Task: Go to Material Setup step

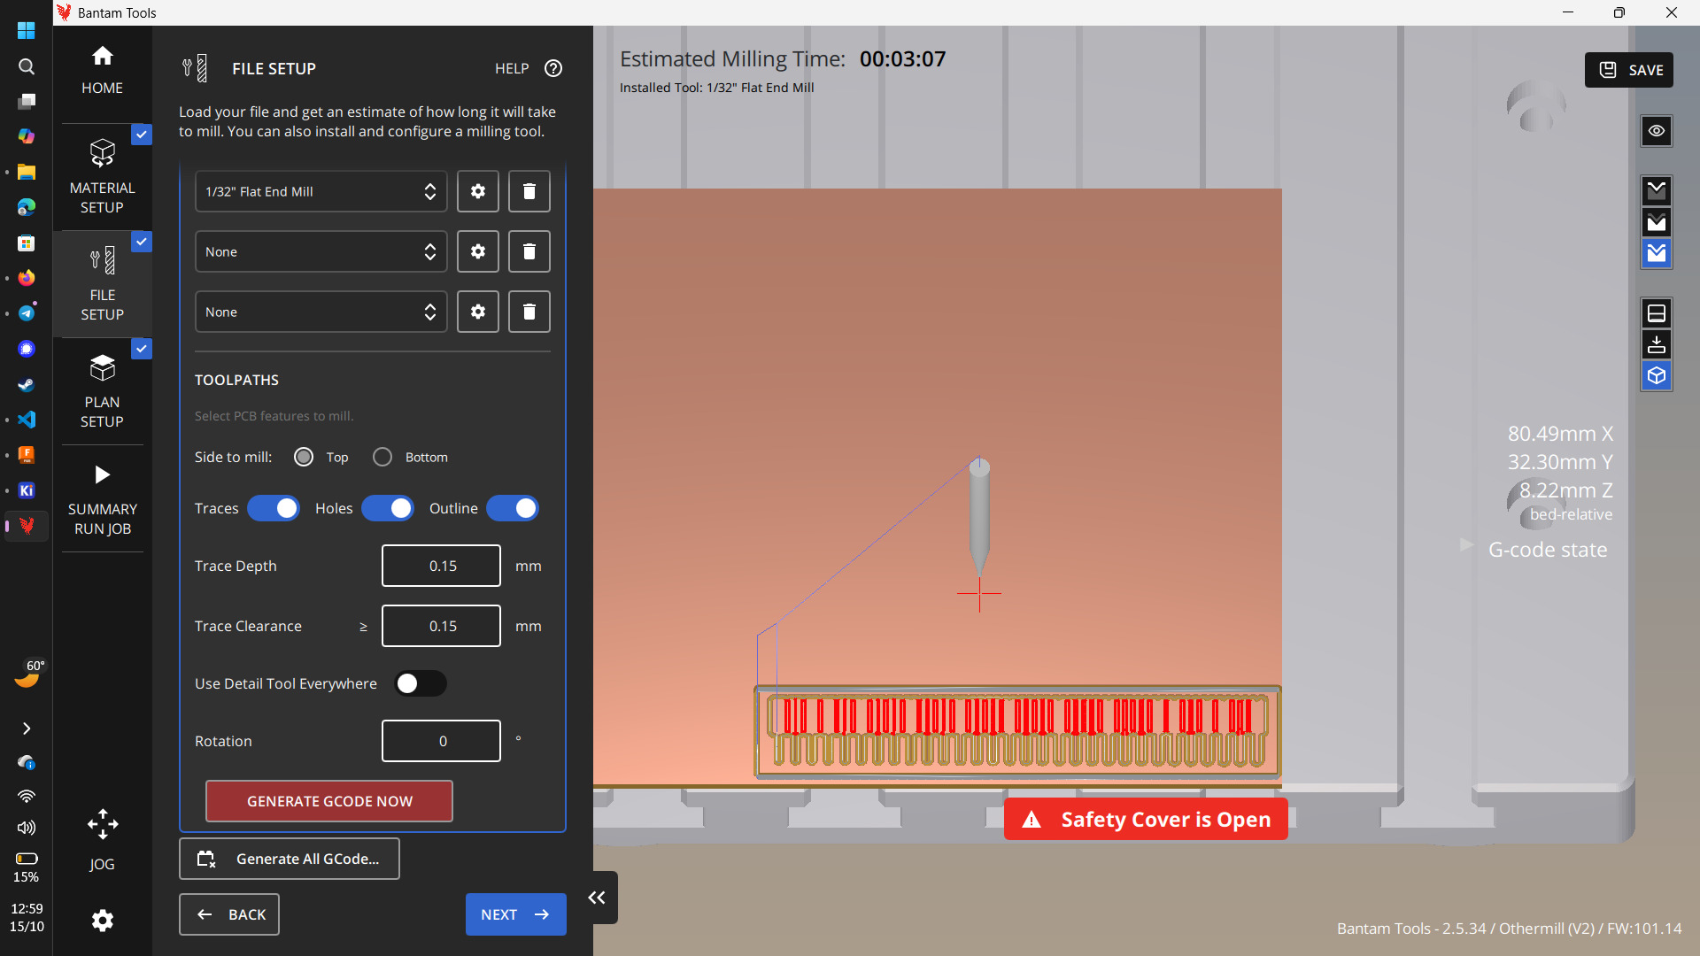Action: click(102, 177)
